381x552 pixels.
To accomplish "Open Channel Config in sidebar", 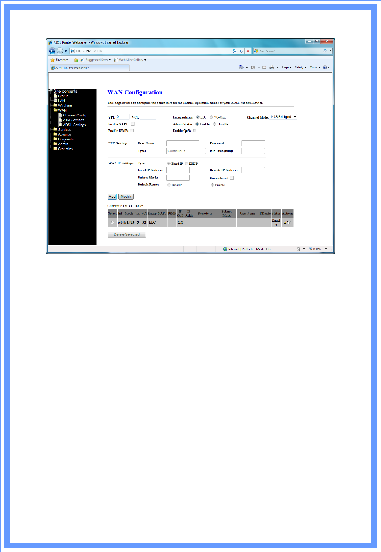I will [74, 115].
